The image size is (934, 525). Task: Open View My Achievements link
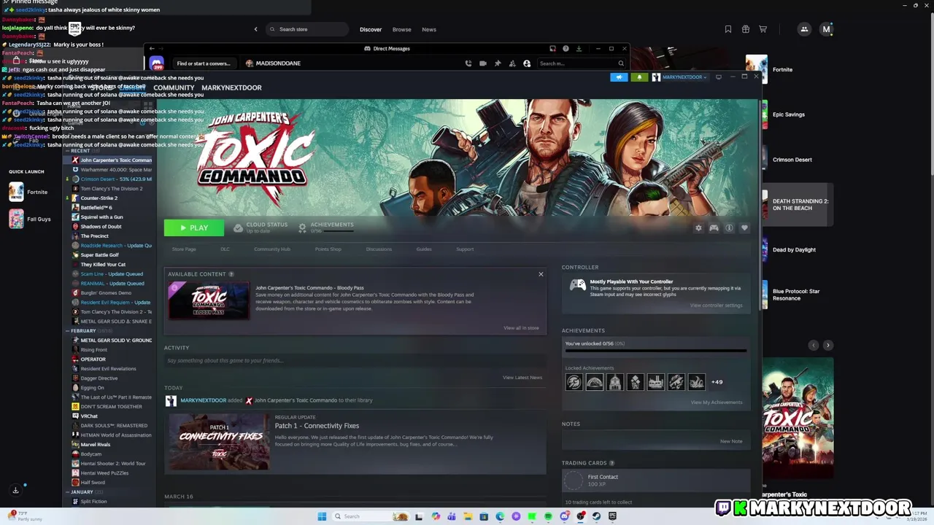[x=717, y=402]
